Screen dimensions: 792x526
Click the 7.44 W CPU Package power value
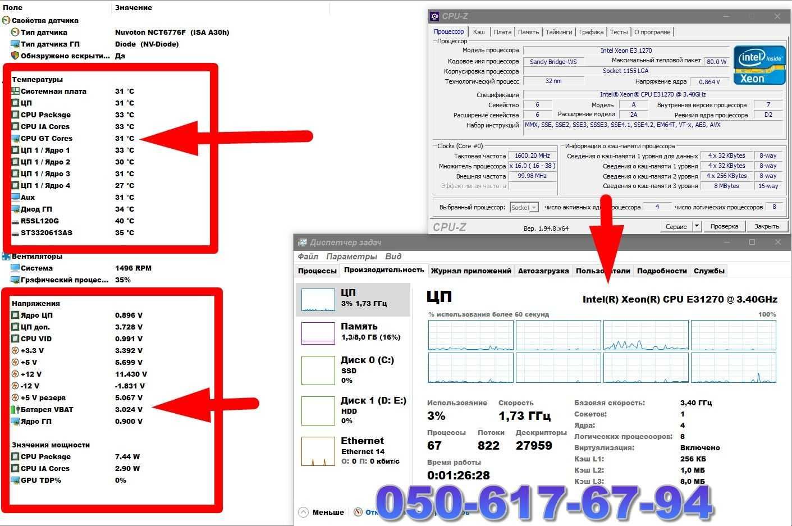(x=127, y=456)
